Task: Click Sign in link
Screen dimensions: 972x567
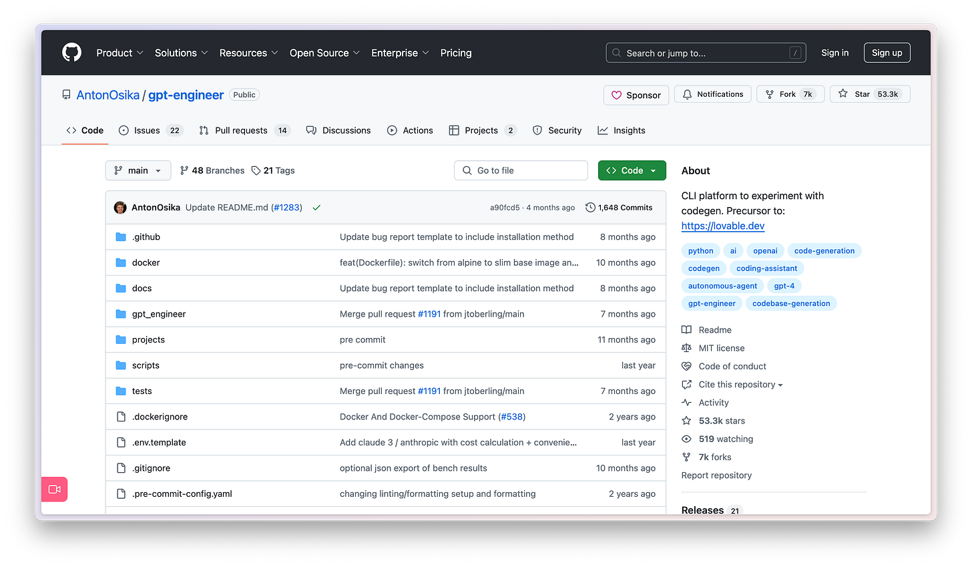Action: coord(835,53)
